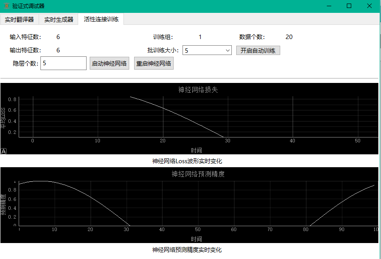The image size is (381, 259).
Task: Minimize the 验证式调试器 window
Action: point(329,6)
